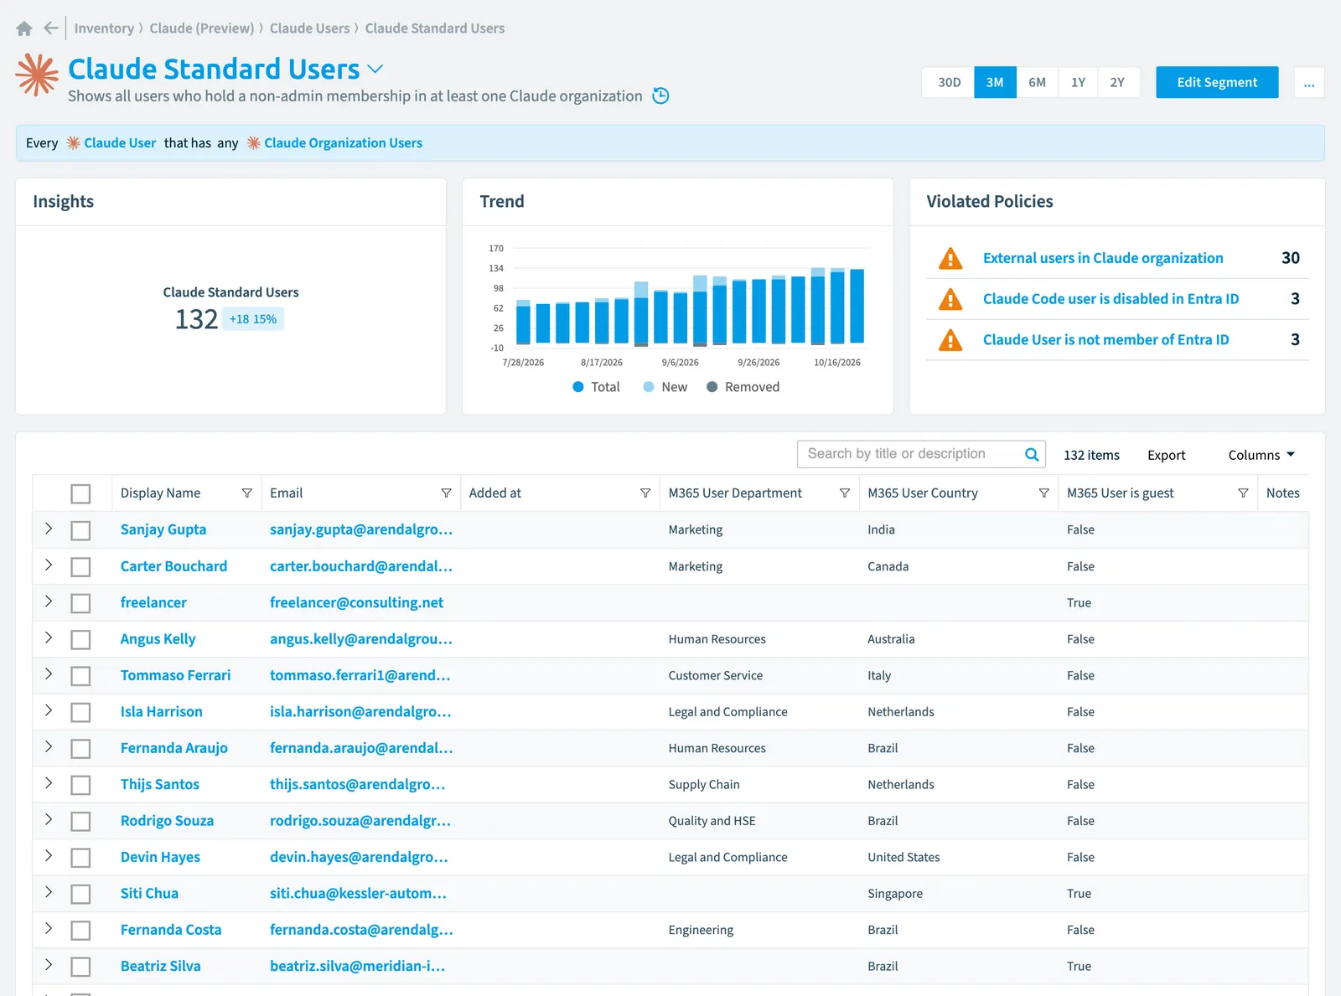Tick the select-all checkbox in table header
Screen dimensions: 1341x996
(x=80, y=493)
